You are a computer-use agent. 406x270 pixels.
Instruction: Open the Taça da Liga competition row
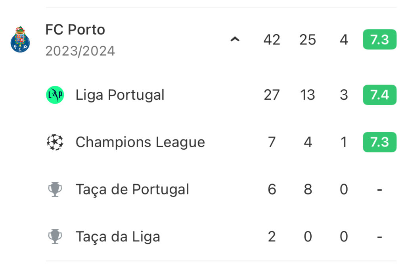pyautogui.click(x=221, y=237)
